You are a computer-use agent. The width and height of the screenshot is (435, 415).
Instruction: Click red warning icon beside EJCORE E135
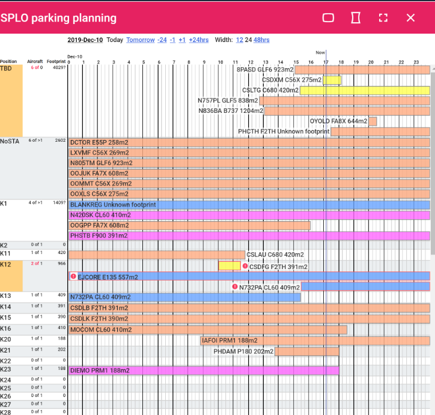(x=73, y=276)
